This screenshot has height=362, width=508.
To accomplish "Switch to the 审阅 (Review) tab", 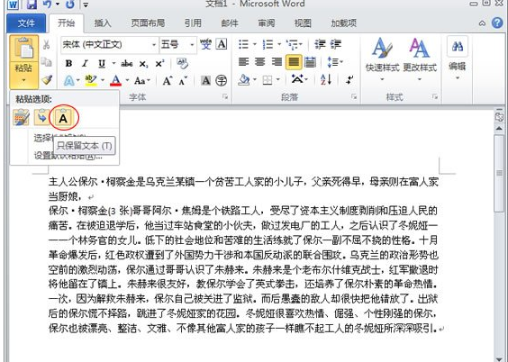I will point(266,23).
